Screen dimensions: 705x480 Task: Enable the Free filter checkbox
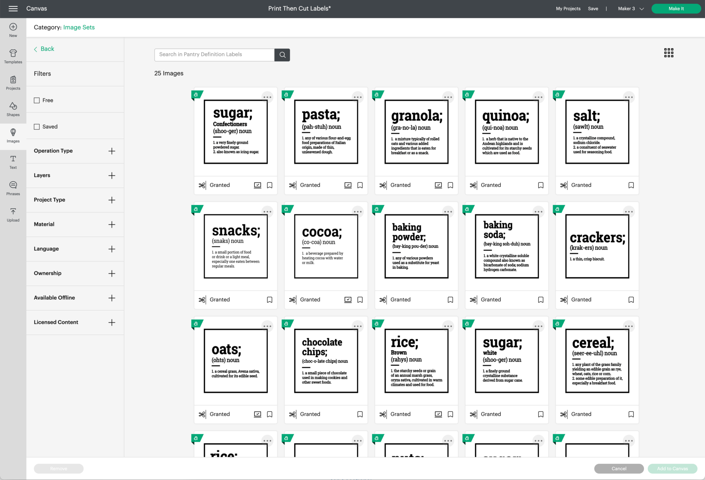[x=37, y=100]
